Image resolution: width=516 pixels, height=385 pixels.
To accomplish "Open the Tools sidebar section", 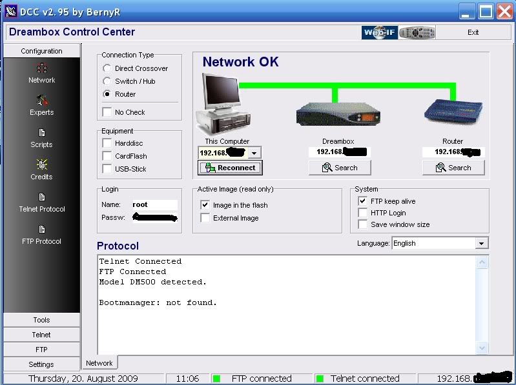I will (x=41, y=320).
